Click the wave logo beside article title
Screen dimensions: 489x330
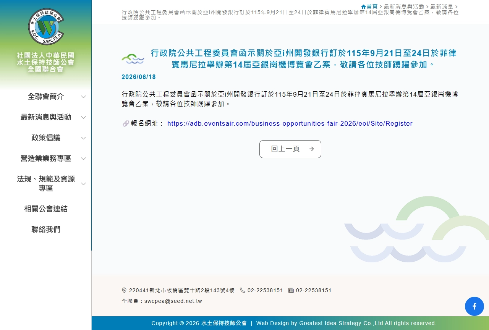133,59
